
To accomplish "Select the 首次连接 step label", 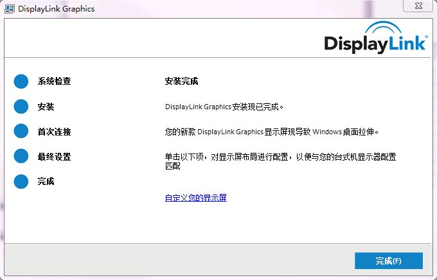I will (x=55, y=132).
